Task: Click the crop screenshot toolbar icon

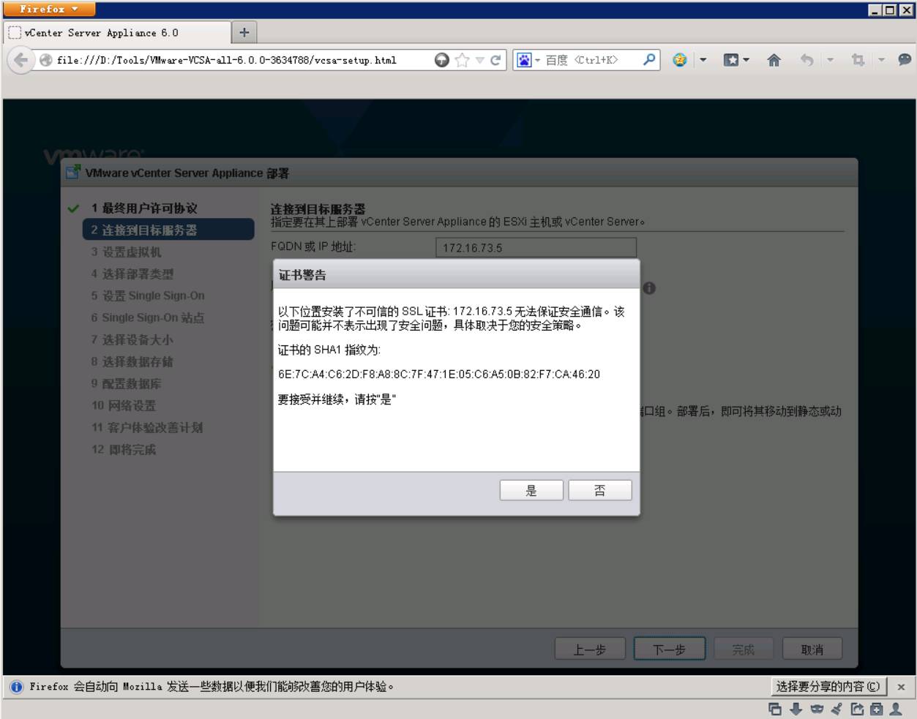Action: 858,60
